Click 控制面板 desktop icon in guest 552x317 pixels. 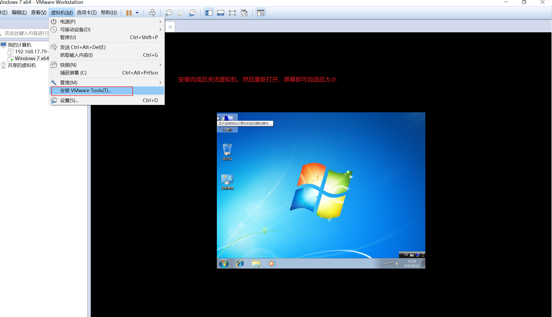(x=227, y=182)
